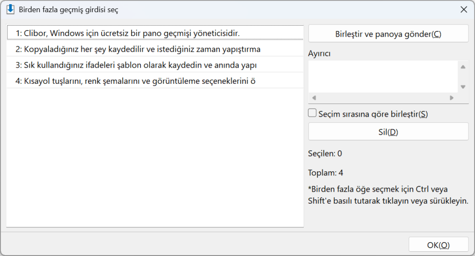Enable Seçim sırasına göre birleştir checkbox
Screen dimensions: 475x256
[312, 113]
